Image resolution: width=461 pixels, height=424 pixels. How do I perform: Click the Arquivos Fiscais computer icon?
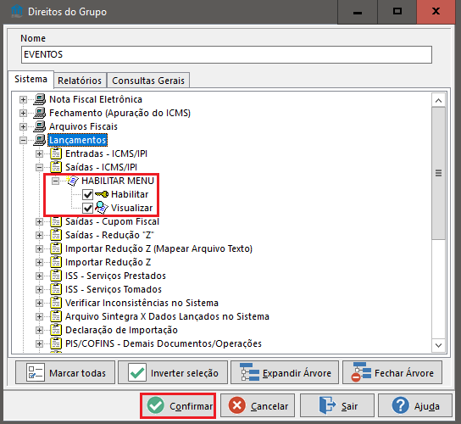coord(40,126)
